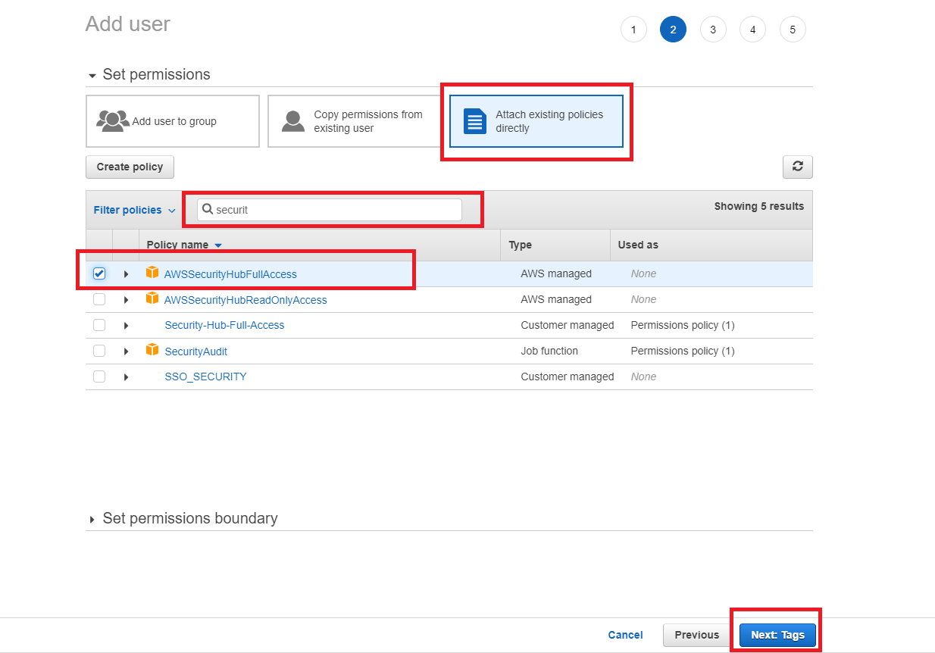Expand the Set permissions boundary section

[92, 518]
